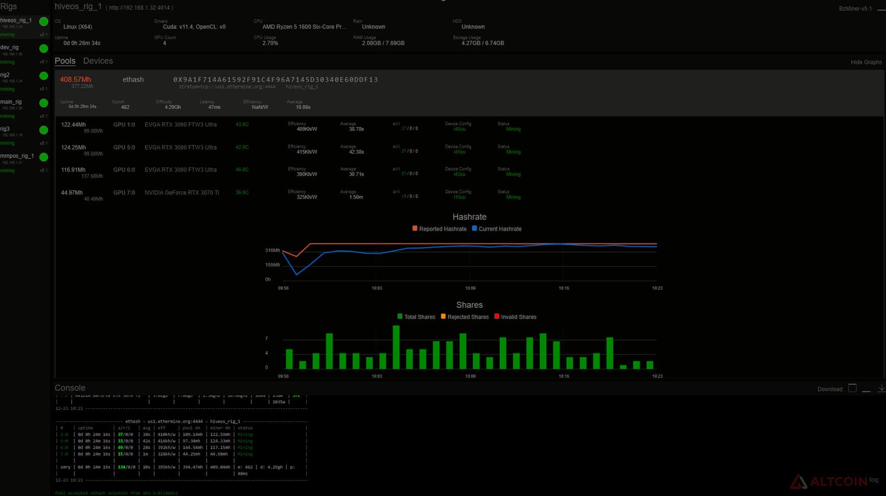Minimize the console panel line icon
Image resolution: width=886 pixels, height=496 pixels.
pos(866,391)
